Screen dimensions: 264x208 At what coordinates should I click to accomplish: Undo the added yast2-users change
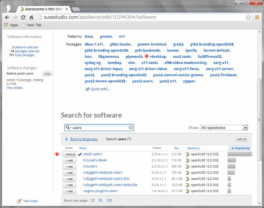pos(47,74)
